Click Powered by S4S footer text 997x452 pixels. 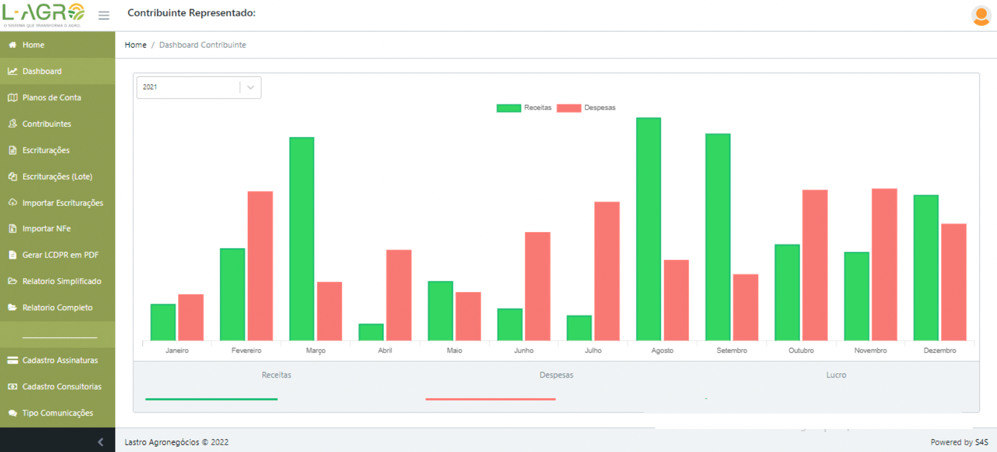pos(959,442)
